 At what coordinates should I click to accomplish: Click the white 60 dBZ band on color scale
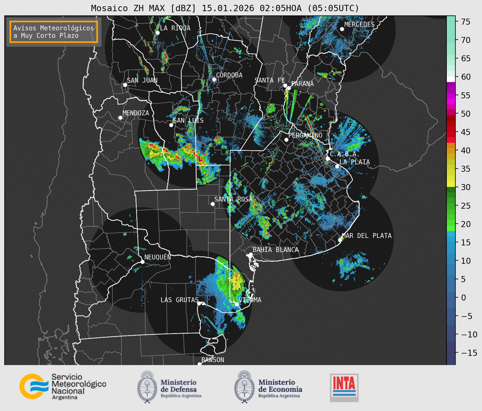coord(451,79)
